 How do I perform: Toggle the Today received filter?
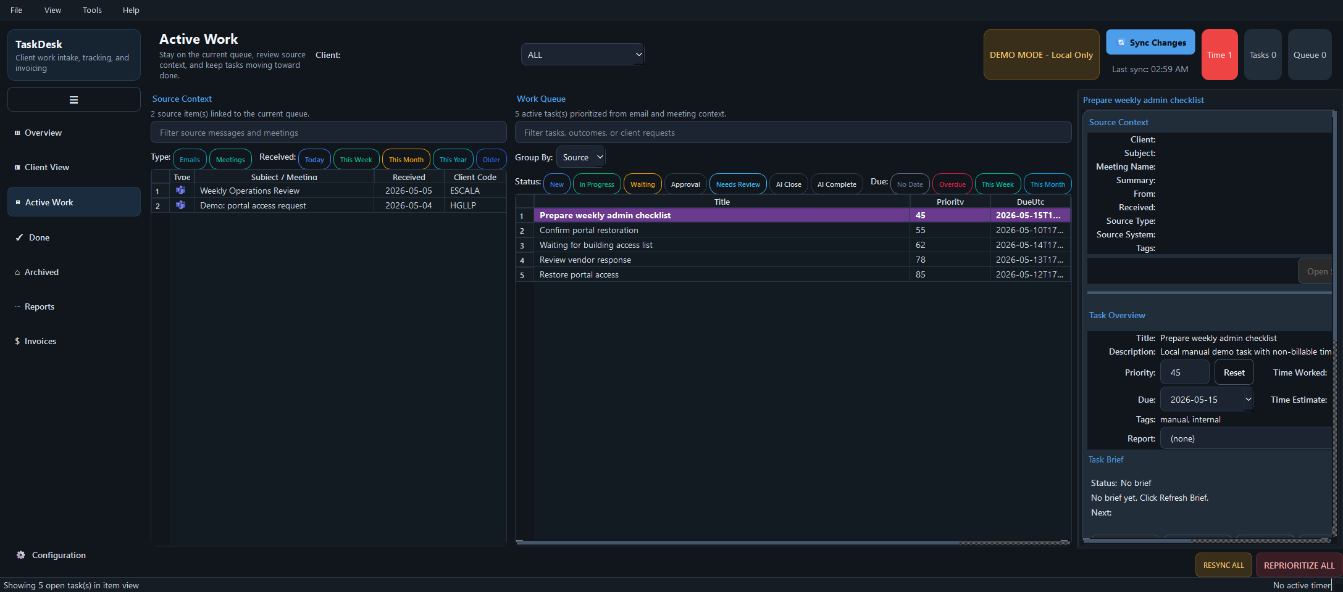pos(314,159)
